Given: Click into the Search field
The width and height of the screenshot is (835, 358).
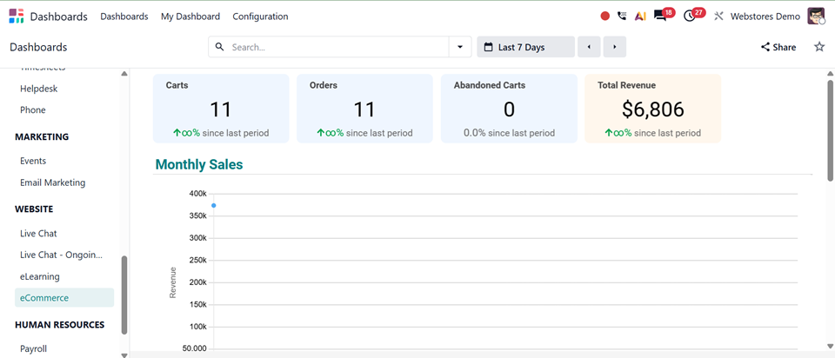Looking at the screenshot, I should [338, 47].
